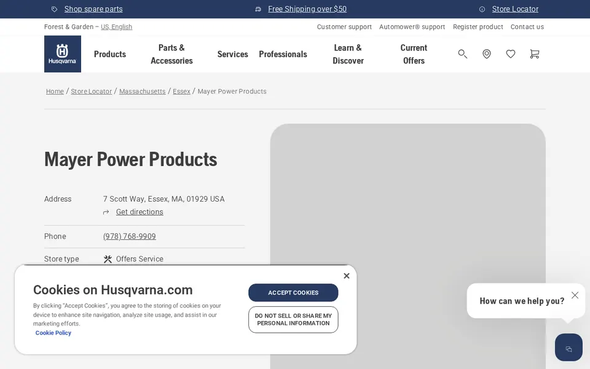Viewport: 590px width, 369px height.
Task: Open the Parts & Accessories menu
Action: 171,54
